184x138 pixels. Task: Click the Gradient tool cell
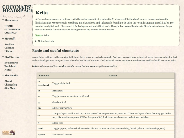pyautogui.click(x=113, y=102)
